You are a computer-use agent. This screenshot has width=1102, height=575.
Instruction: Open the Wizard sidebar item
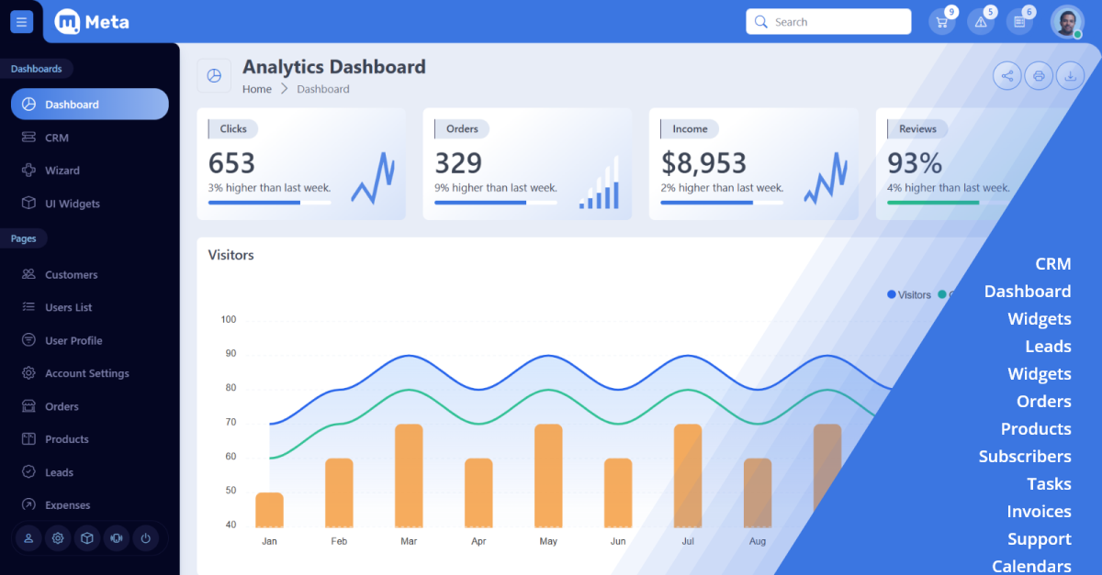(x=62, y=171)
